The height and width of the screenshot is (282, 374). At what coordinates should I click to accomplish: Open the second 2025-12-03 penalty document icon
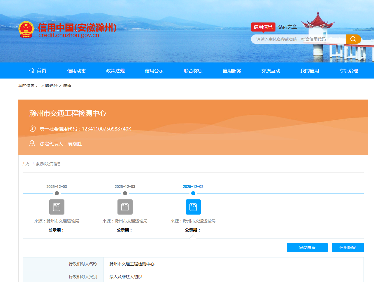[x=125, y=207]
